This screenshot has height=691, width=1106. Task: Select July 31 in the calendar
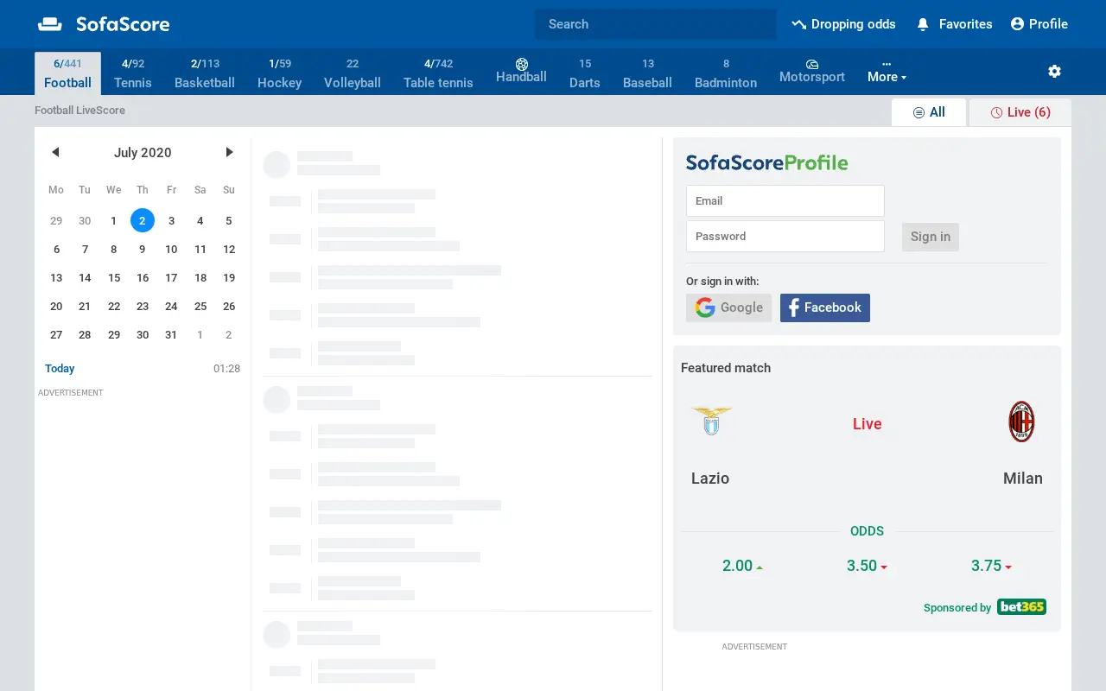(171, 334)
